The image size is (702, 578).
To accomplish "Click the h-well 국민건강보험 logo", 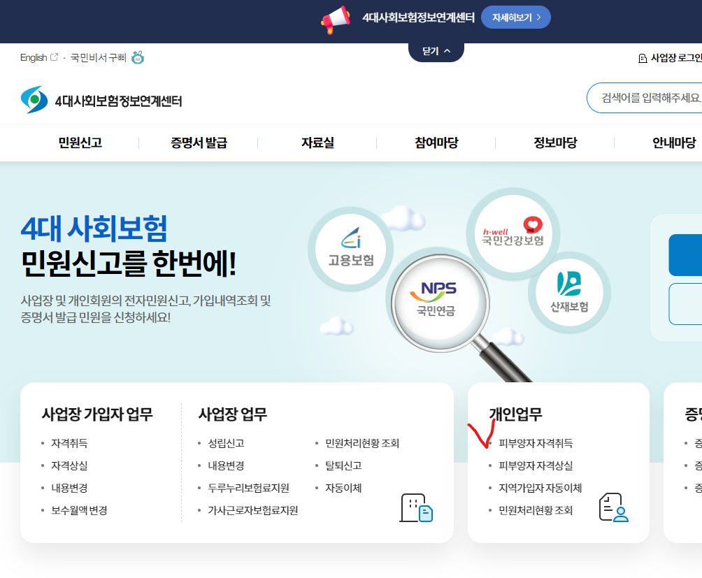I will 513,233.
